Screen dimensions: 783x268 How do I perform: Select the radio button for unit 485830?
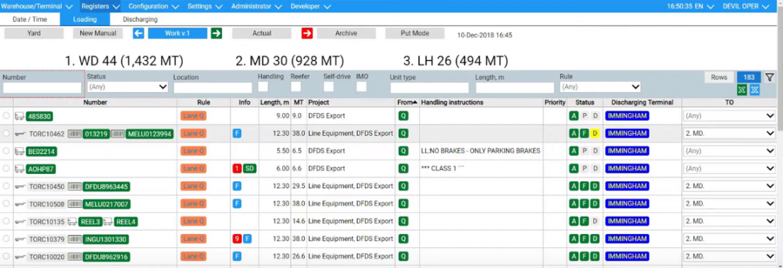pos(6,116)
